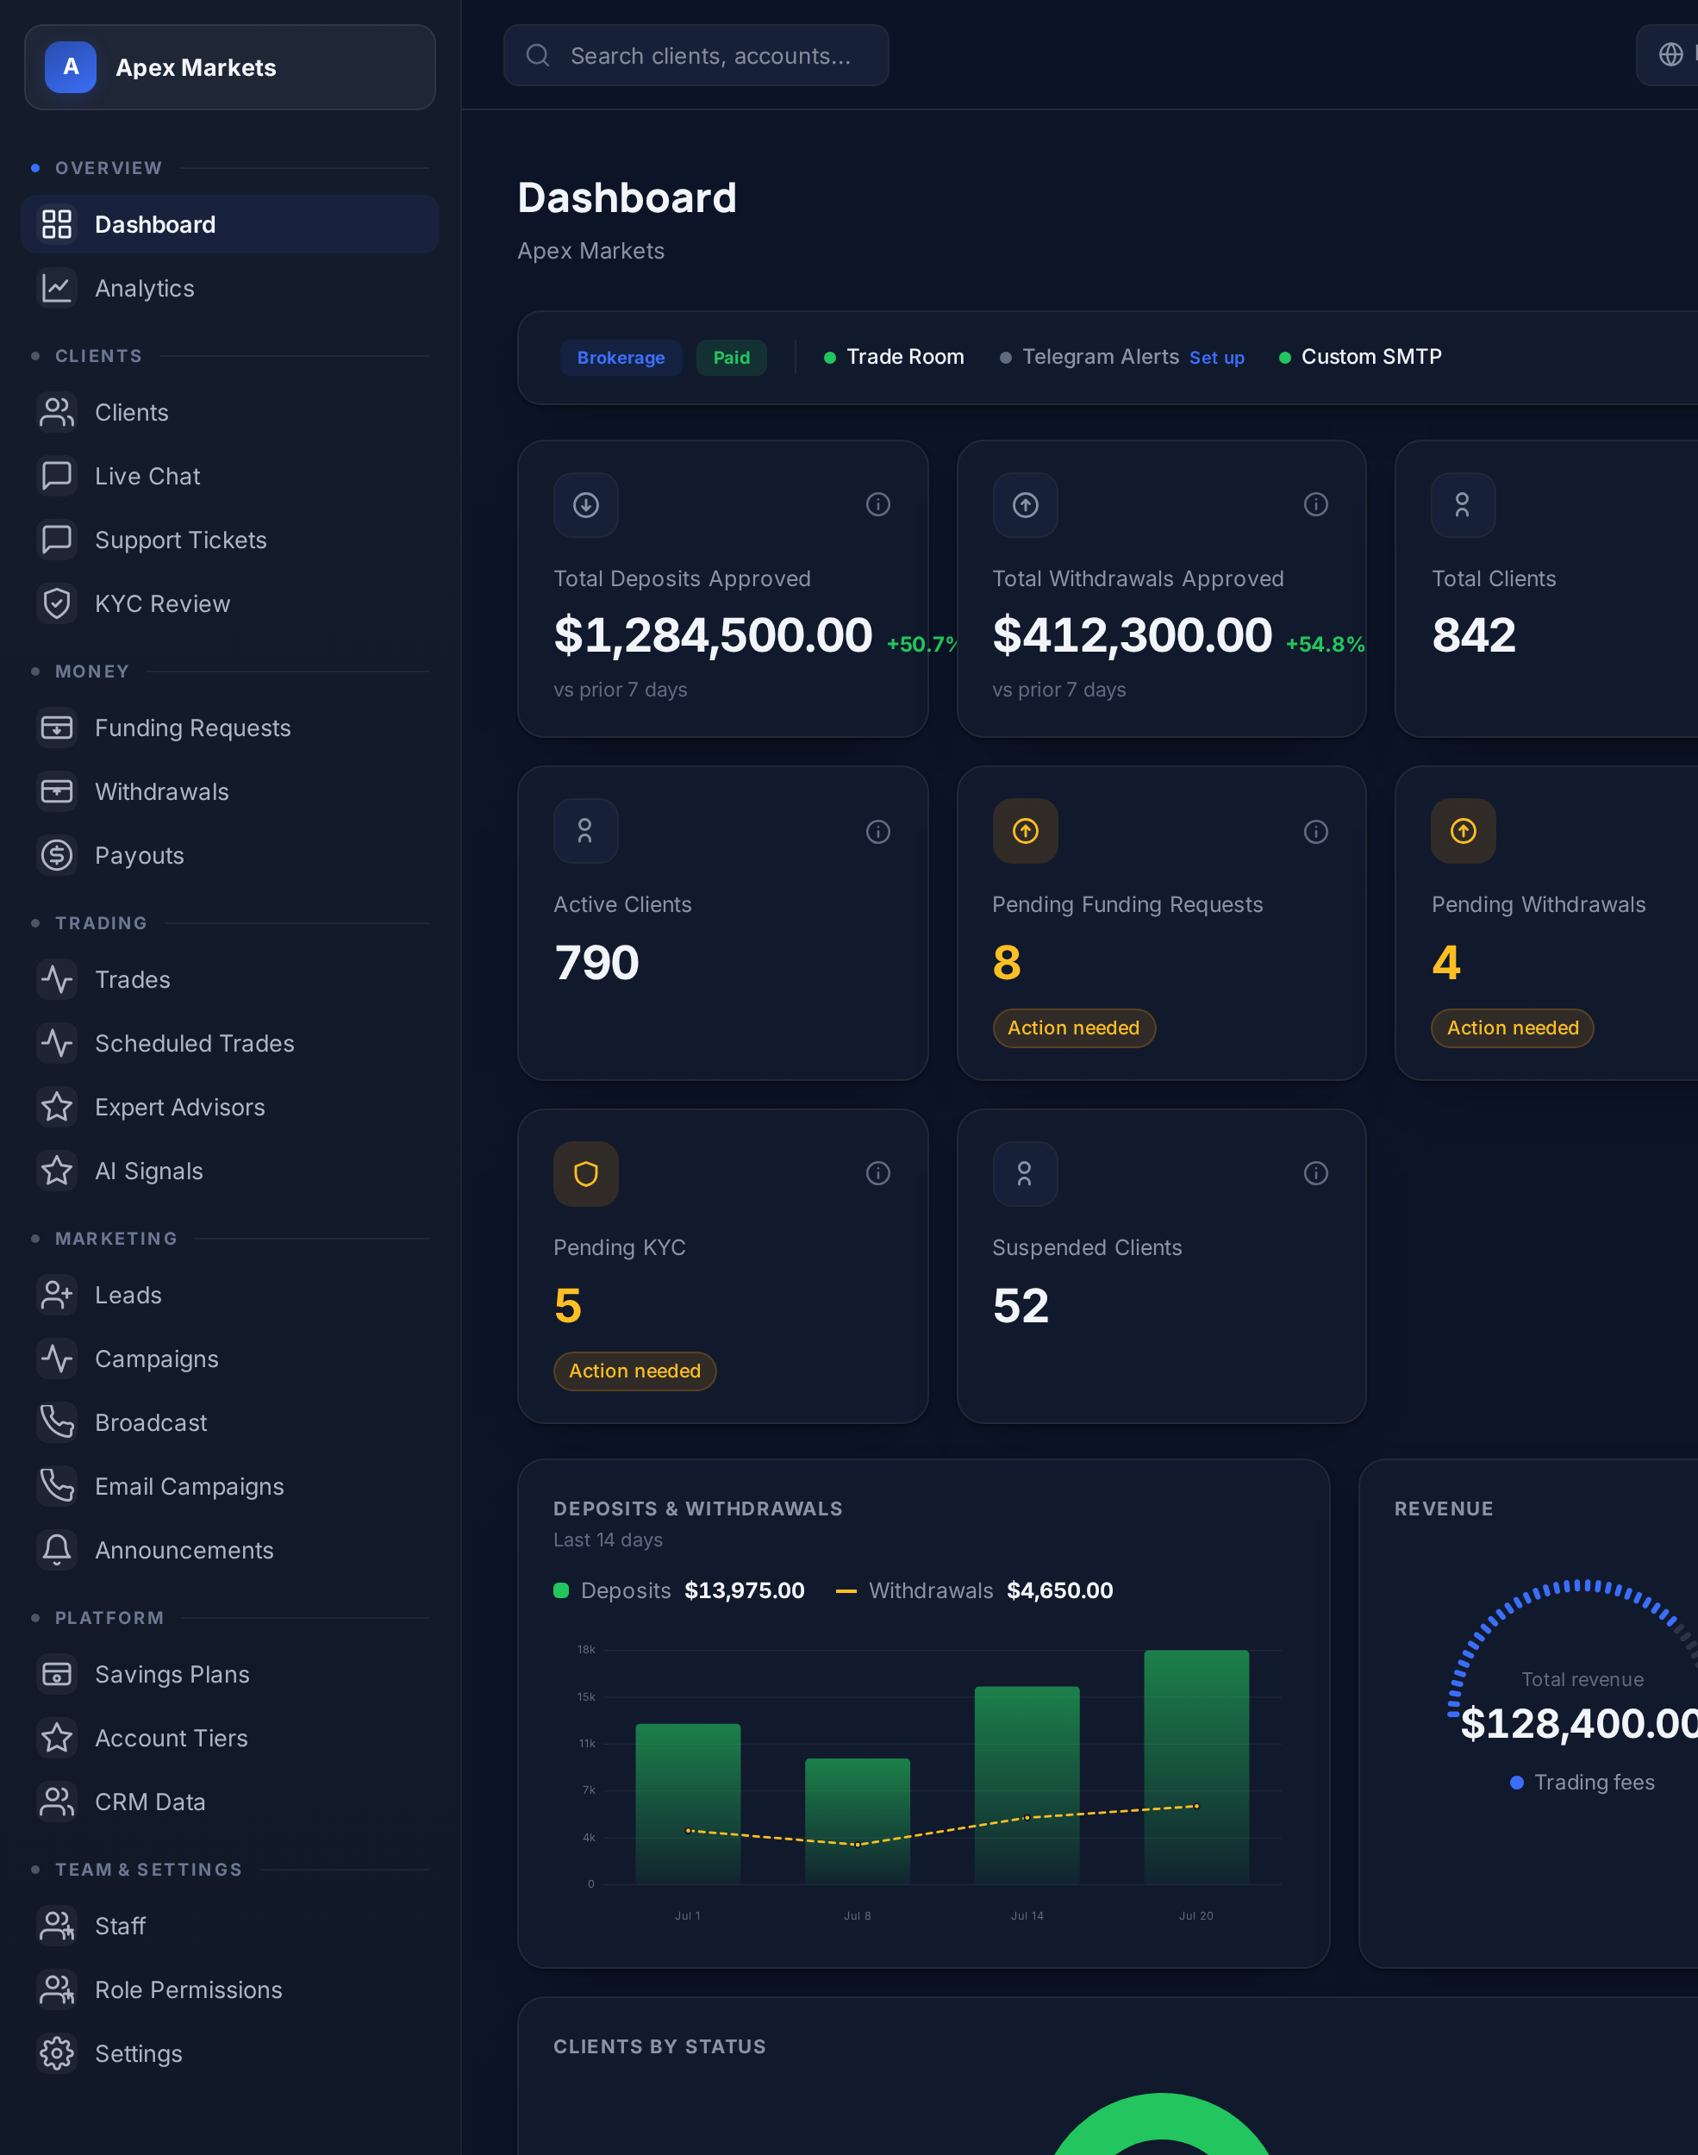
Task: Click the Campaigns pulse icon
Action: (x=57, y=1358)
